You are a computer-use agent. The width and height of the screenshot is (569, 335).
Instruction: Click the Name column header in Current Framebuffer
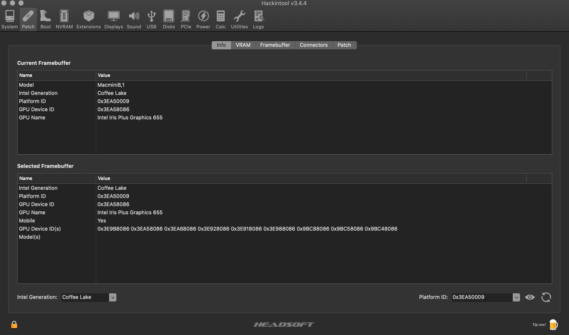click(x=57, y=75)
